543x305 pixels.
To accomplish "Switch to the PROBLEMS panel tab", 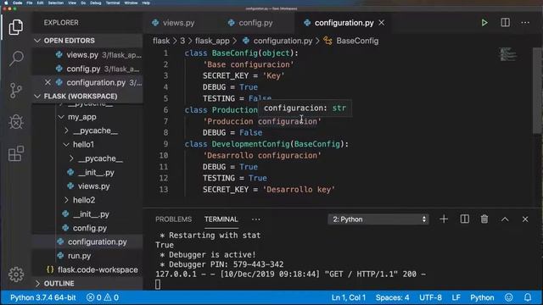I will [173, 219].
